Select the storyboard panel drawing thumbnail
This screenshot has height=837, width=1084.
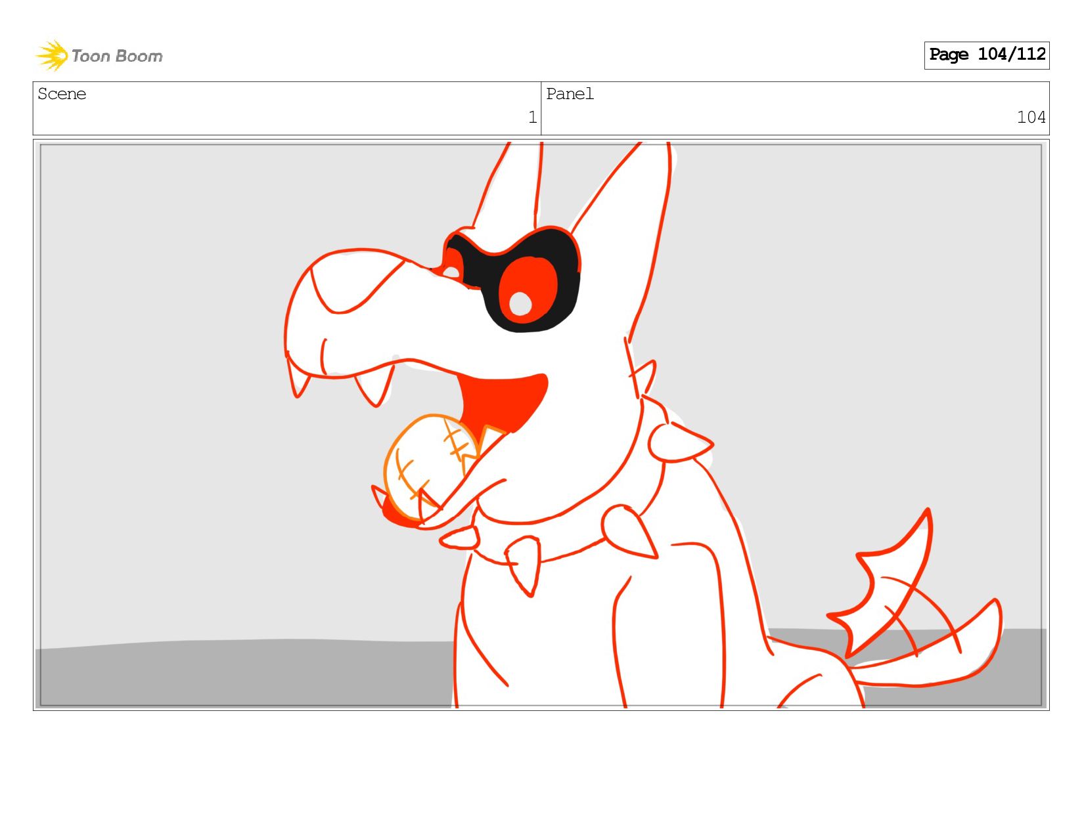click(x=541, y=425)
